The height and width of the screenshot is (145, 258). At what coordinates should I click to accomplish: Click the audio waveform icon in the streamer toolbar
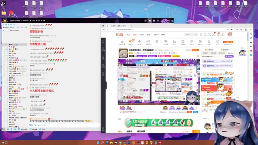140,42
